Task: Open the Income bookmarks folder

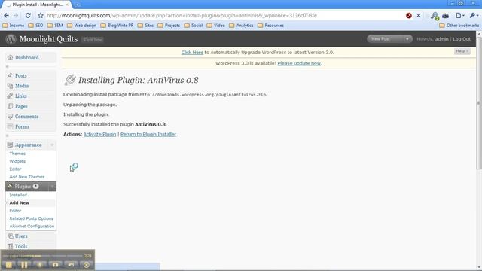Action: [x=14, y=26]
